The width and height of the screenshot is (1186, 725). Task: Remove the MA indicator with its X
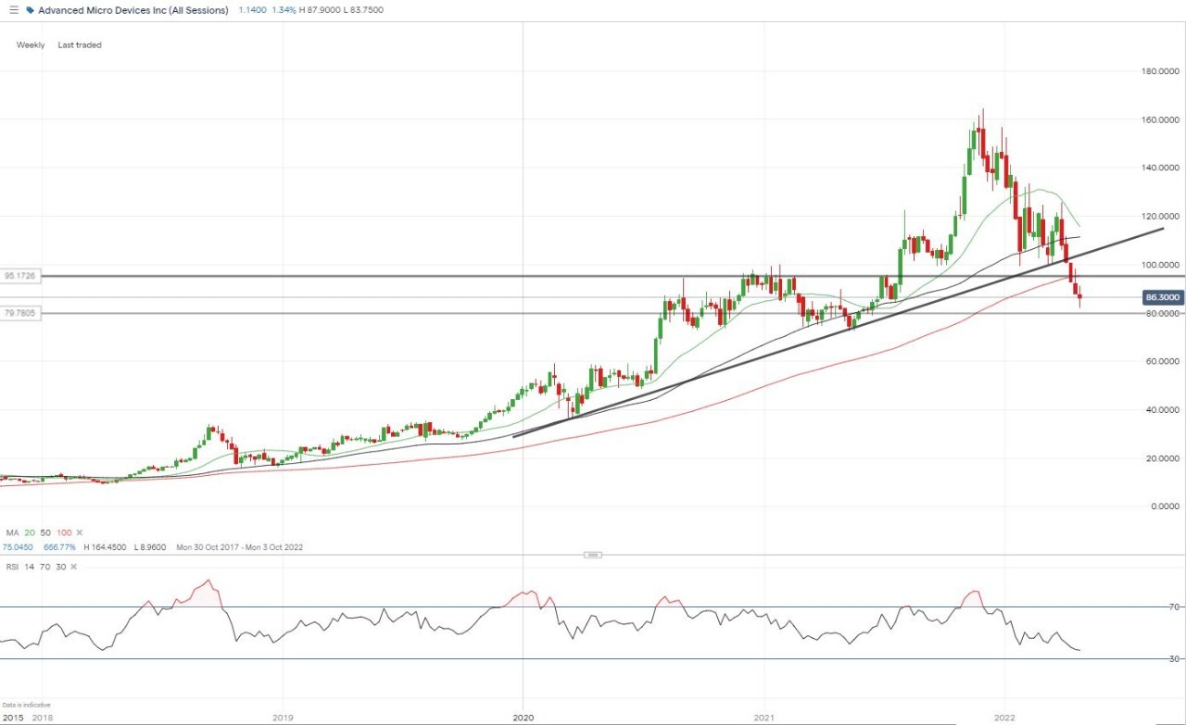79,533
